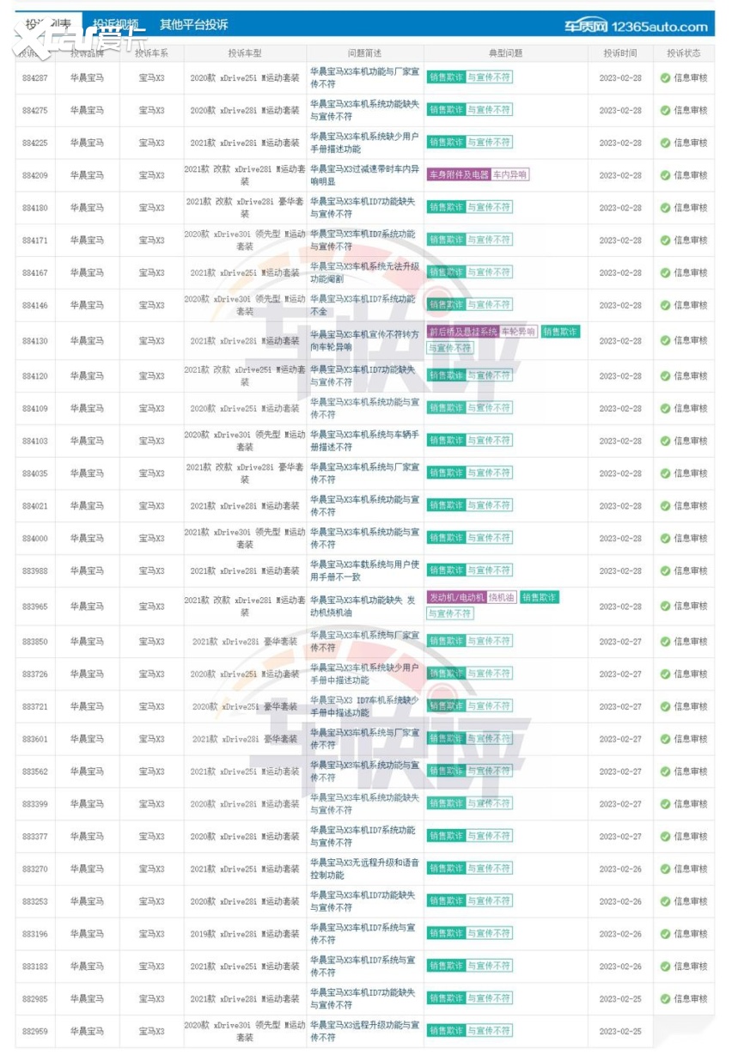Click green check icon in row 883726

[665, 674]
